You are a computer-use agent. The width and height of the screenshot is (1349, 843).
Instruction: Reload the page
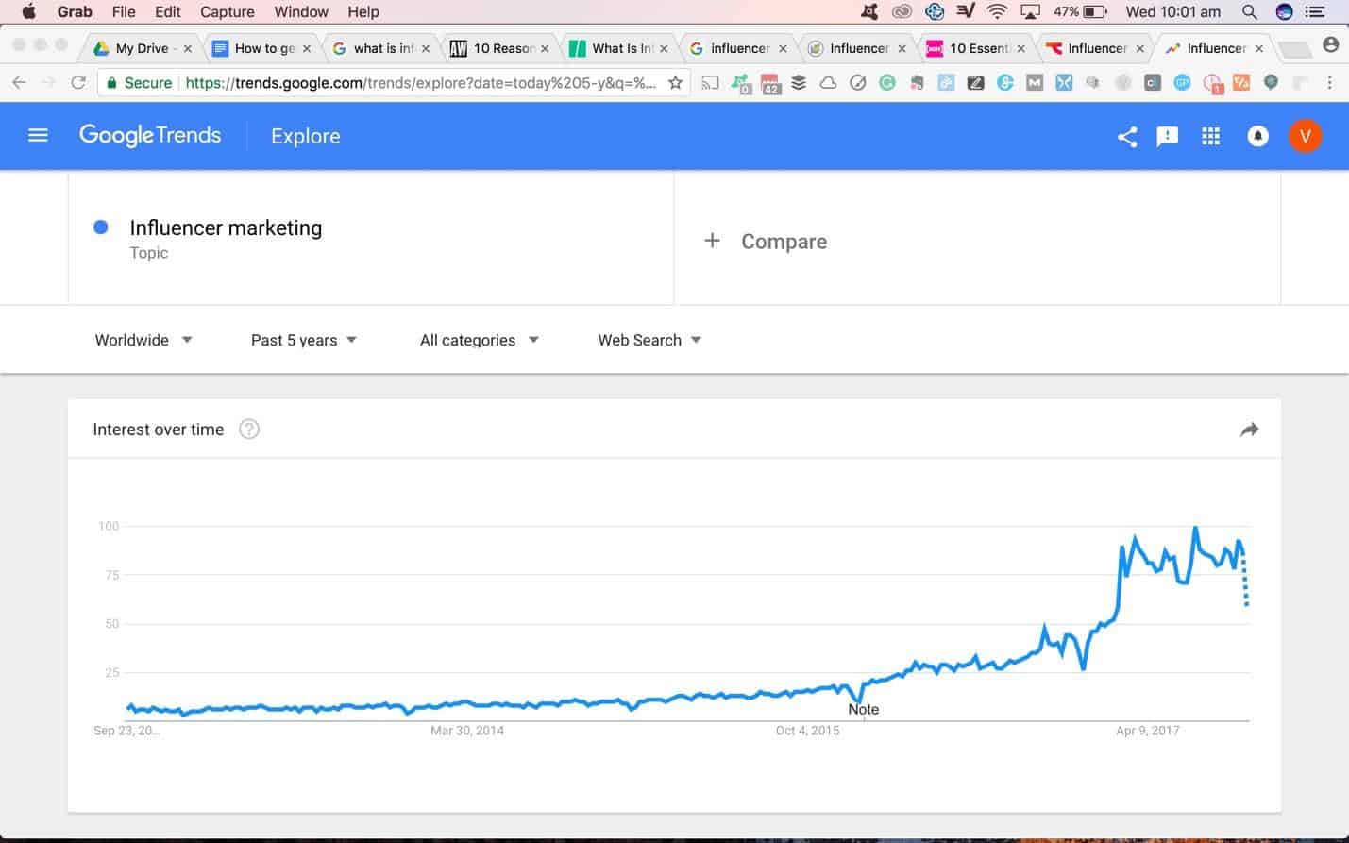(x=78, y=83)
